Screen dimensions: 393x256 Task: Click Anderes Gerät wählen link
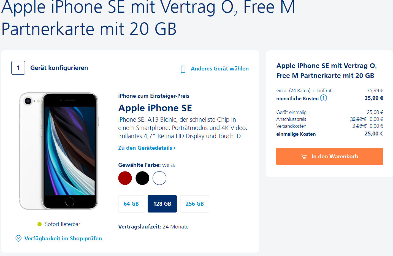[220, 69]
